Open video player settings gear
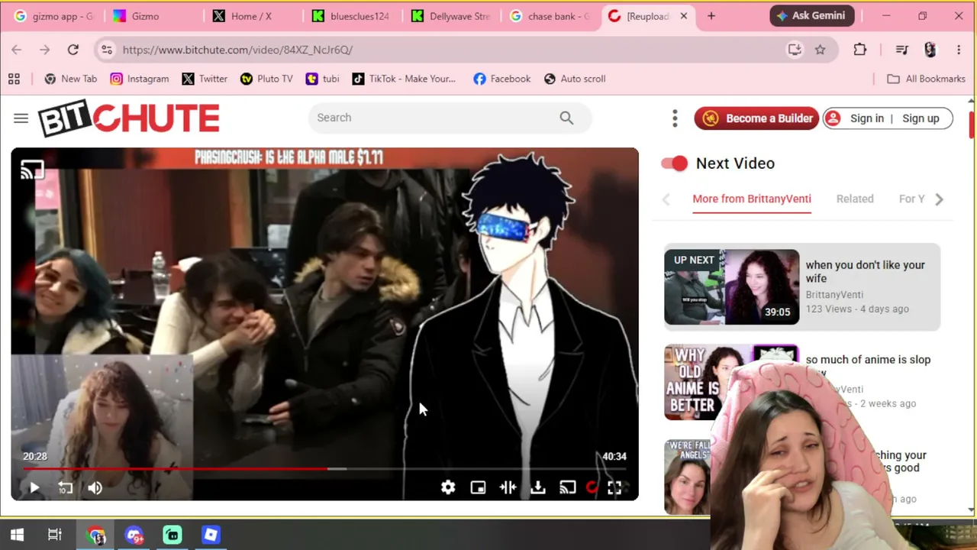This screenshot has width=977, height=550. 448,487
